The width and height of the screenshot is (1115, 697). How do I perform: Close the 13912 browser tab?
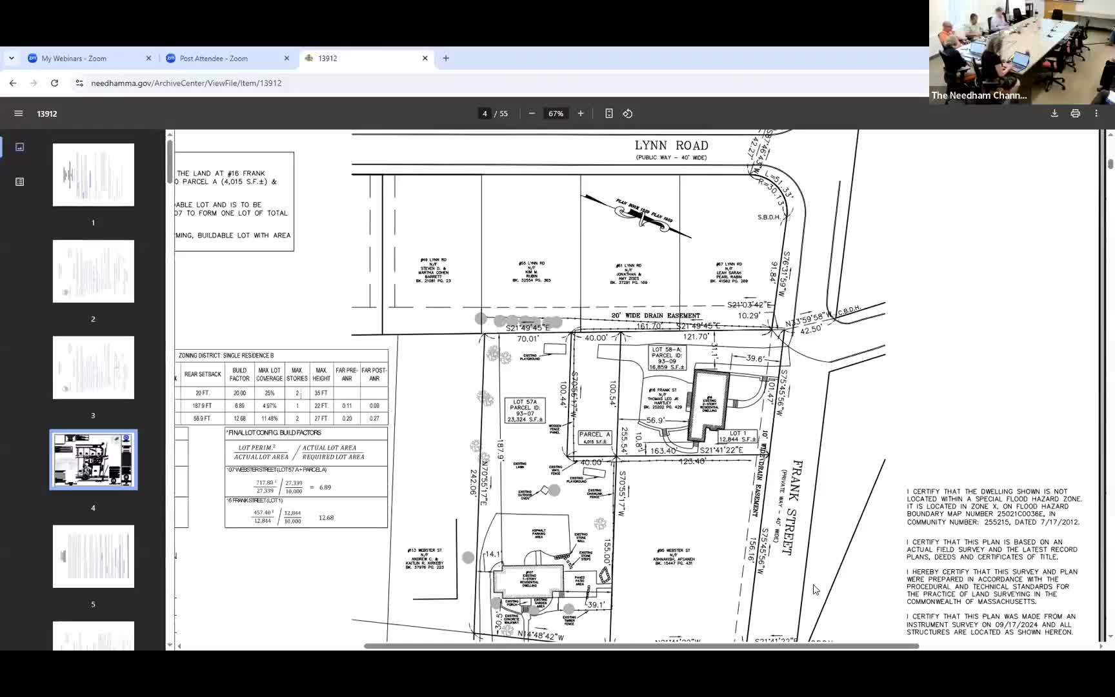[x=425, y=58]
